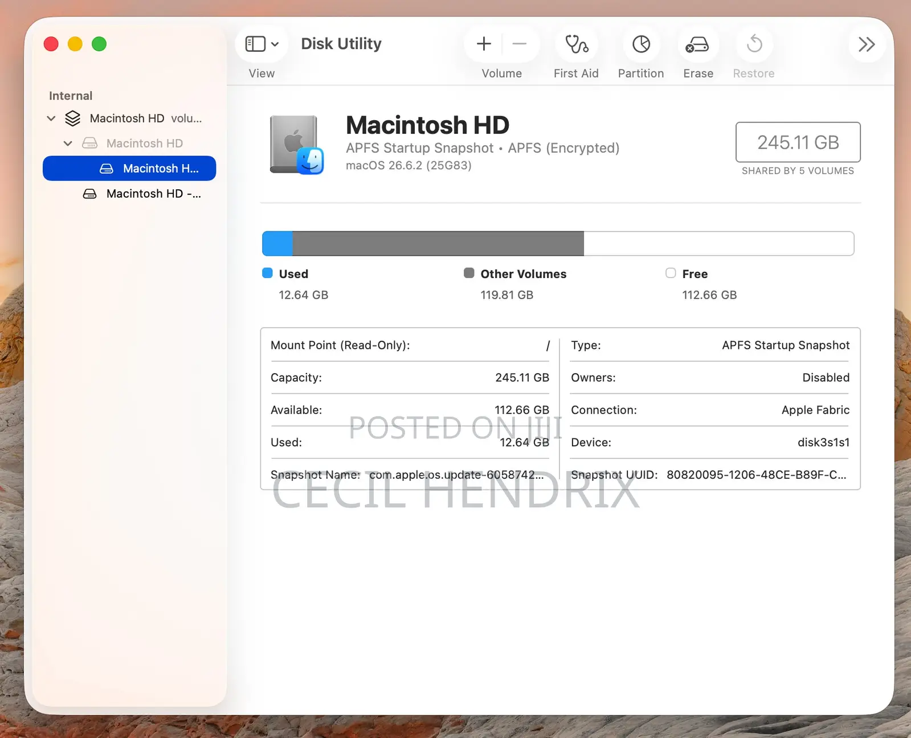Click the Erase toolbar icon
The image size is (911, 738).
[x=697, y=44]
